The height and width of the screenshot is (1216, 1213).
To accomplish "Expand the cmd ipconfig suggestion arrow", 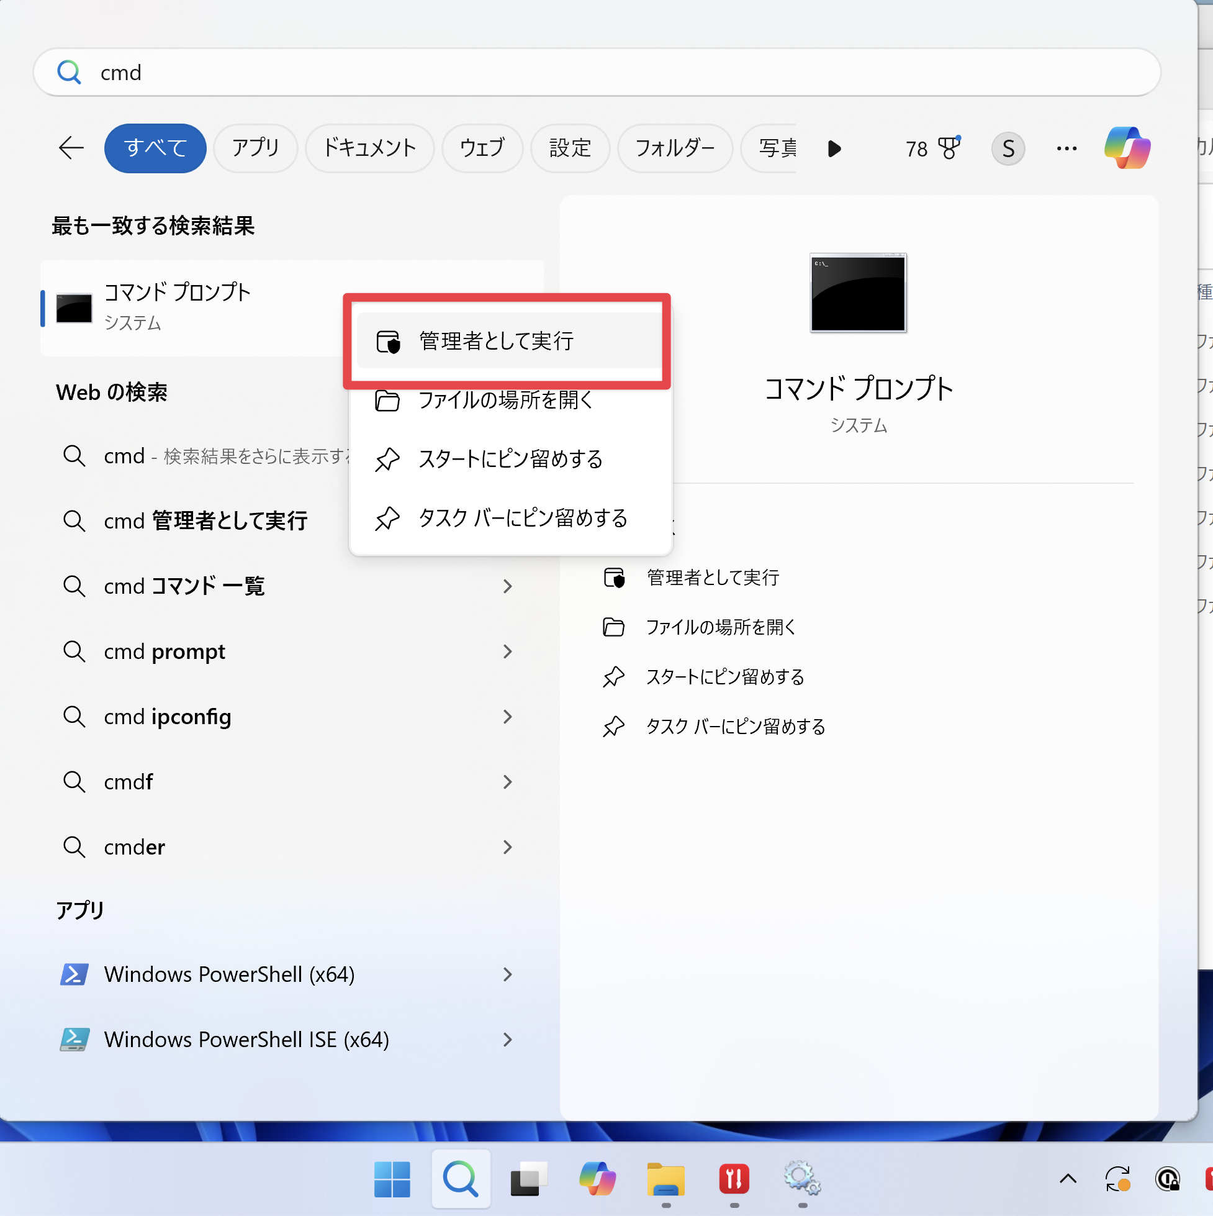I will [508, 716].
